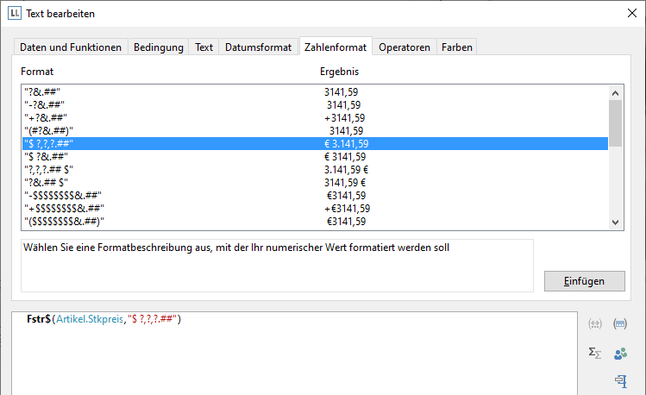646x395 pixels.
Task: Click the parentheses selection icon
Action: 619,324
